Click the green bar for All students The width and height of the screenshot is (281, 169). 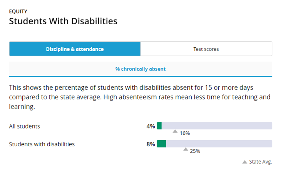[159, 126]
